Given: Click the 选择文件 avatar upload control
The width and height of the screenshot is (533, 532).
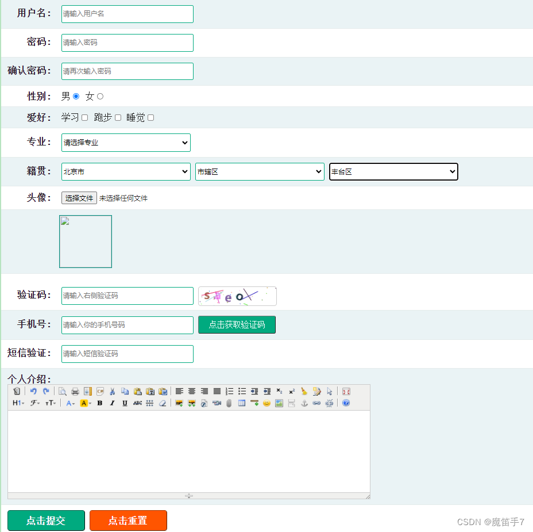Looking at the screenshot, I should pos(79,198).
